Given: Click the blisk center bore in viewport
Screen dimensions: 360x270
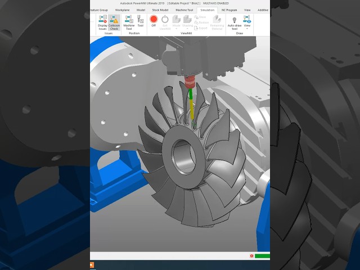Looking at the screenshot, I should pyautogui.click(x=183, y=156).
